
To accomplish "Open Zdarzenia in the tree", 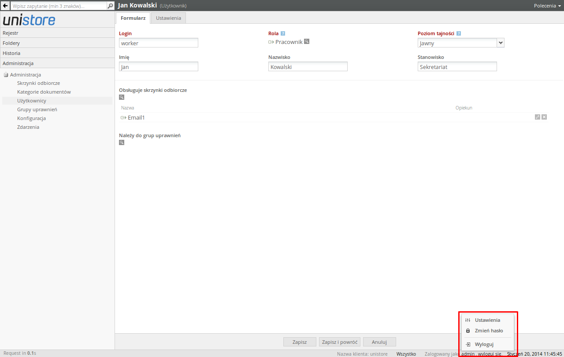I will (x=28, y=127).
